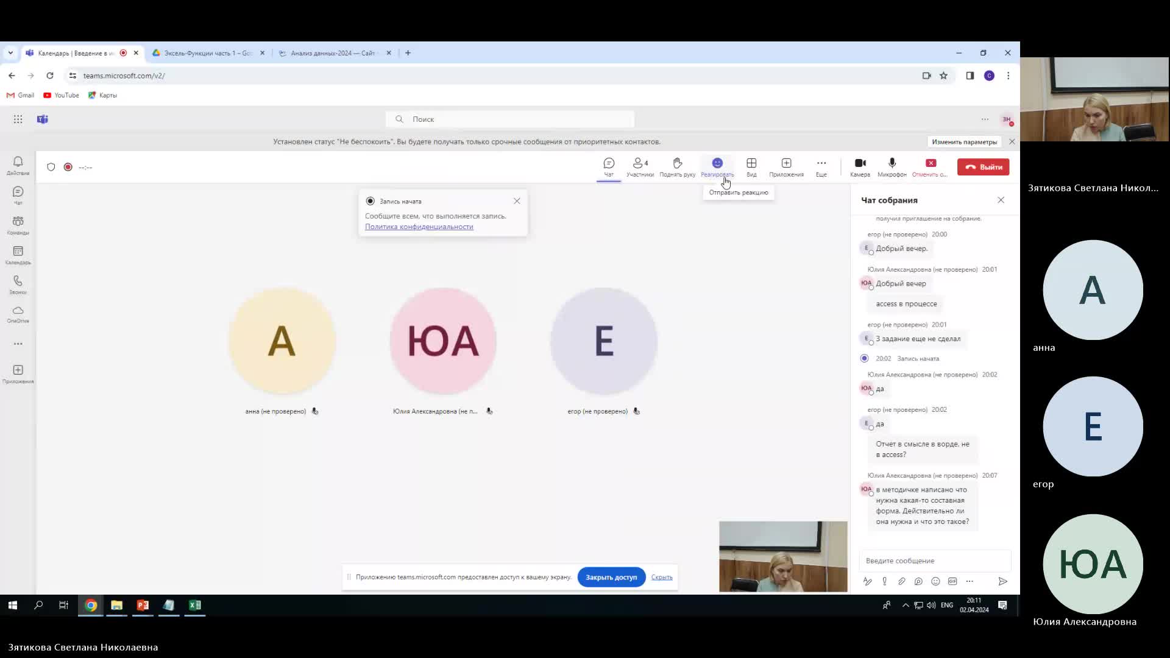
Task: Open the Windows Start menu
Action: (x=12, y=605)
